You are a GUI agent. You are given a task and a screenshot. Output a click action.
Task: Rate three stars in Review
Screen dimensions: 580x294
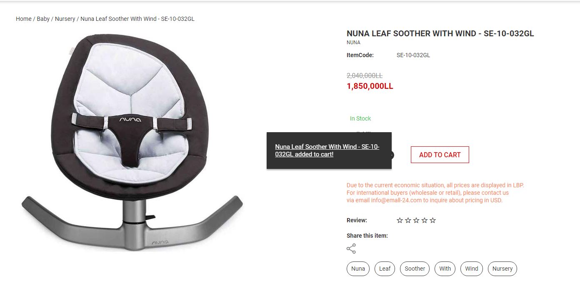416,220
